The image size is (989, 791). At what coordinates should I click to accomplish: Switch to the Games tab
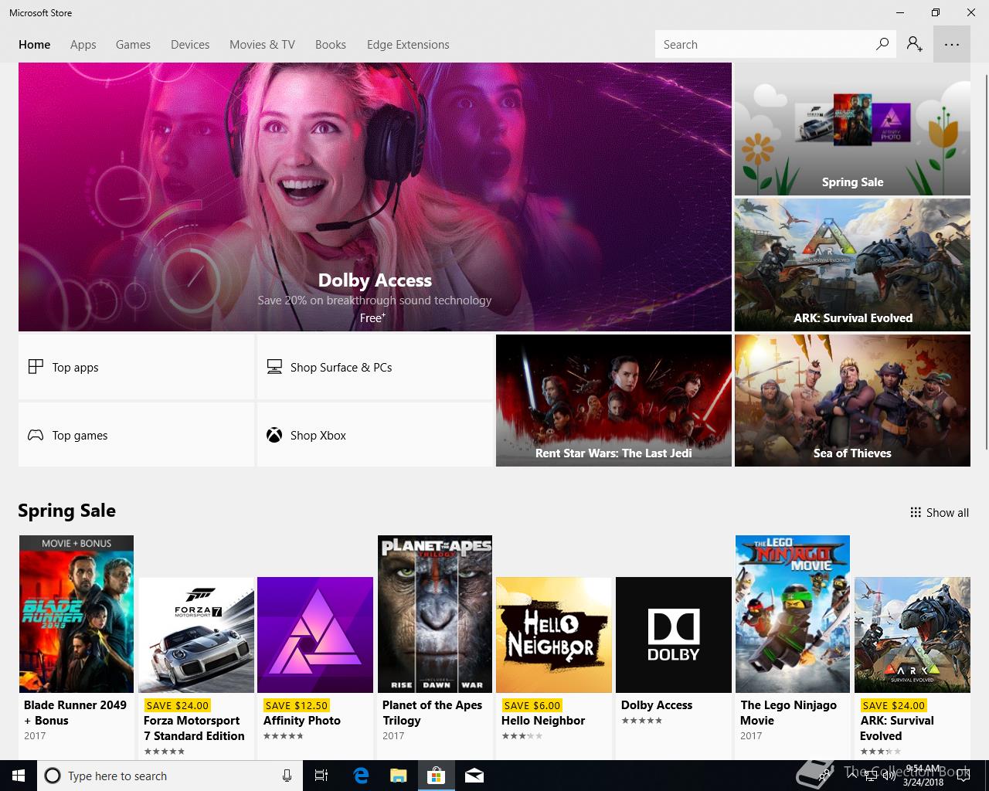[133, 45]
